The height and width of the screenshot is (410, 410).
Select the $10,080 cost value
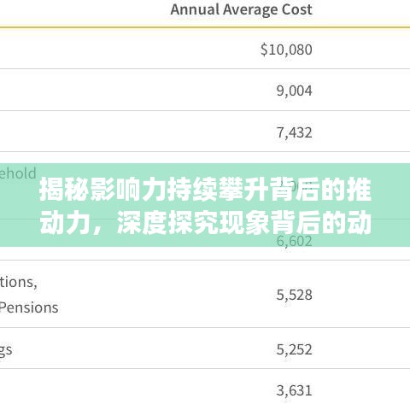pyautogui.click(x=286, y=50)
